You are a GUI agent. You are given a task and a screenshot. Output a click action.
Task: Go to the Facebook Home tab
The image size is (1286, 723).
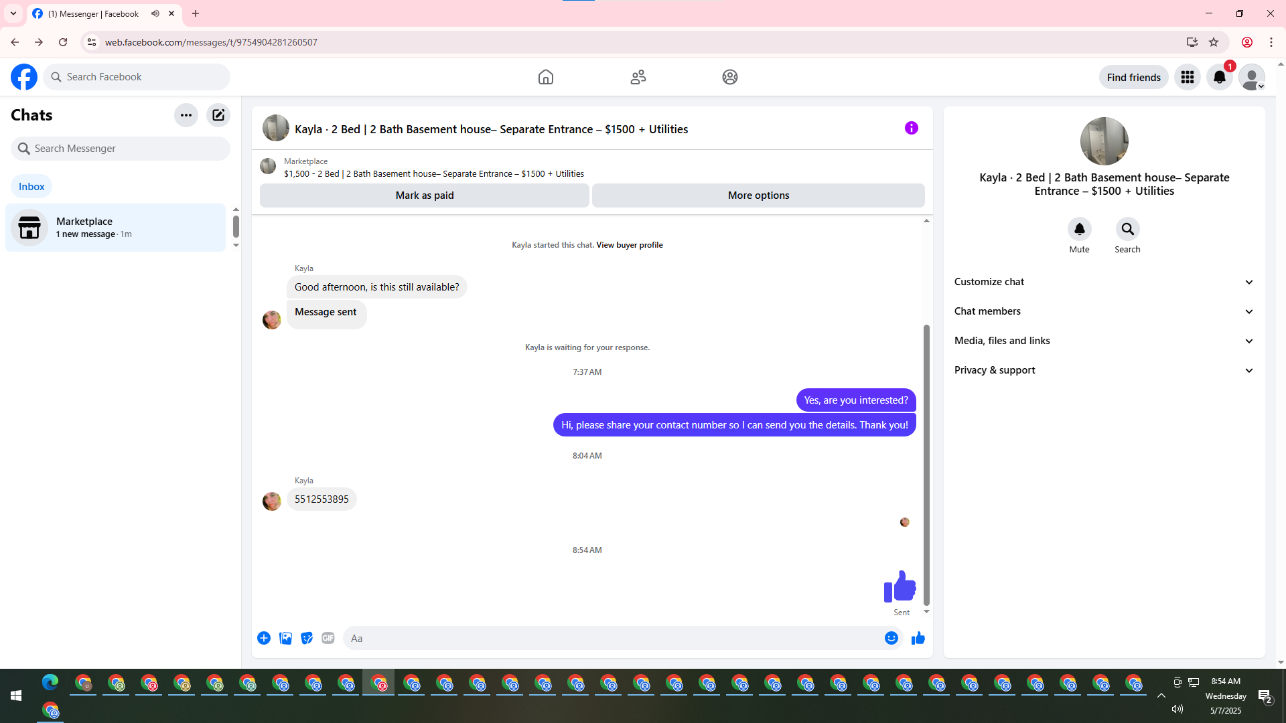[x=545, y=77]
